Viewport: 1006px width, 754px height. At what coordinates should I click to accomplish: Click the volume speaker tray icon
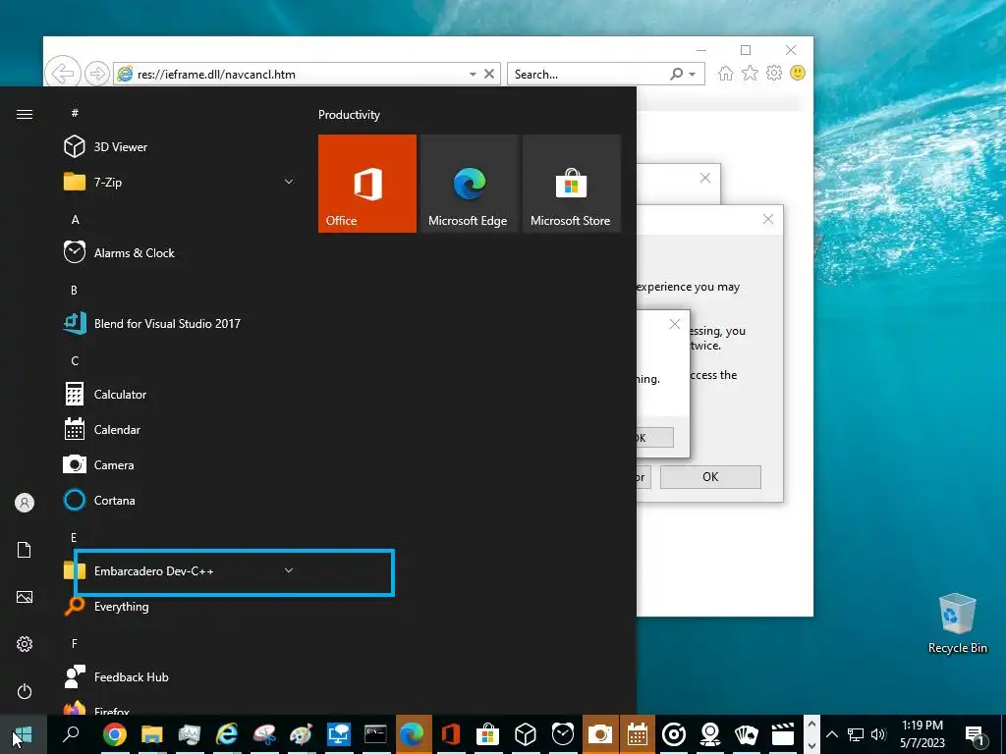coord(878,734)
